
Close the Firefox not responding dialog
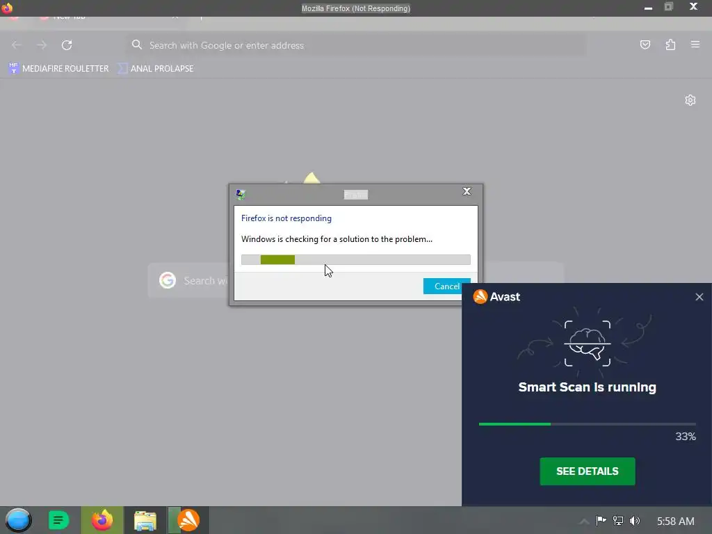(467, 191)
